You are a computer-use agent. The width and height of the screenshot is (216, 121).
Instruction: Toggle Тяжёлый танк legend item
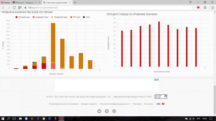59,17
